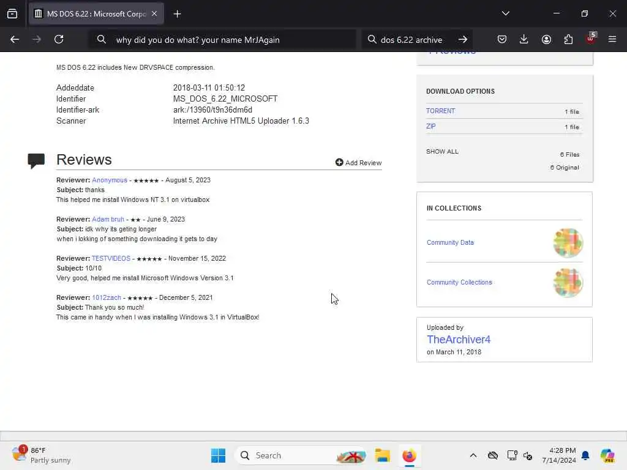Select the MS DOS 6.22 browser tab
The image size is (627, 470).
click(x=96, y=13)
